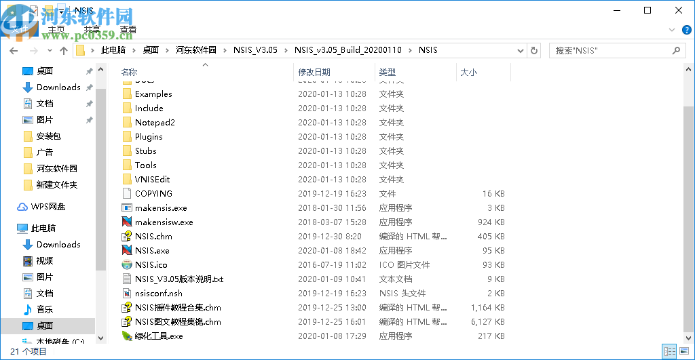Screen dimensions: 695x360
Task: Switch to the details view layout icon
Action: tap(669, 351)
